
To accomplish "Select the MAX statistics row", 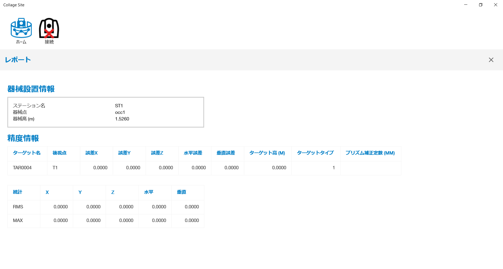I will [x=18, y=220].
